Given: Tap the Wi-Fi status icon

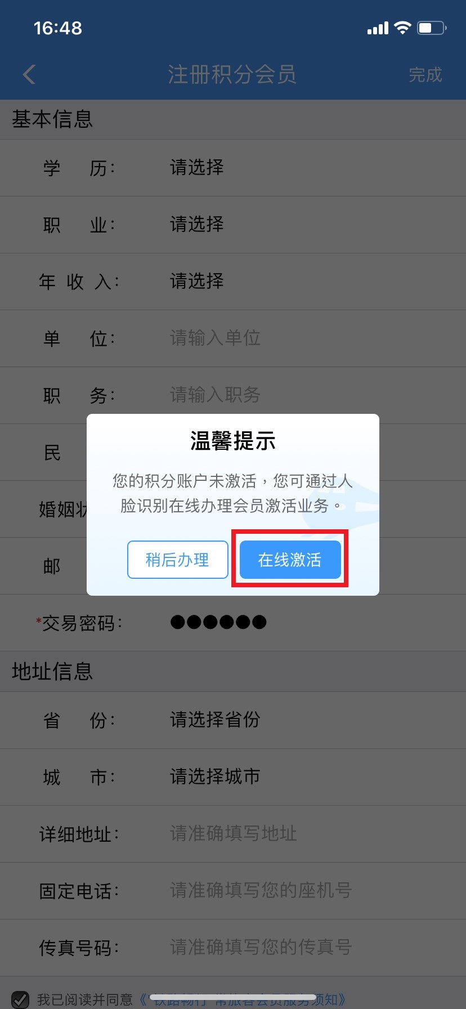Looking at the screenshot, I should (402, 28).
